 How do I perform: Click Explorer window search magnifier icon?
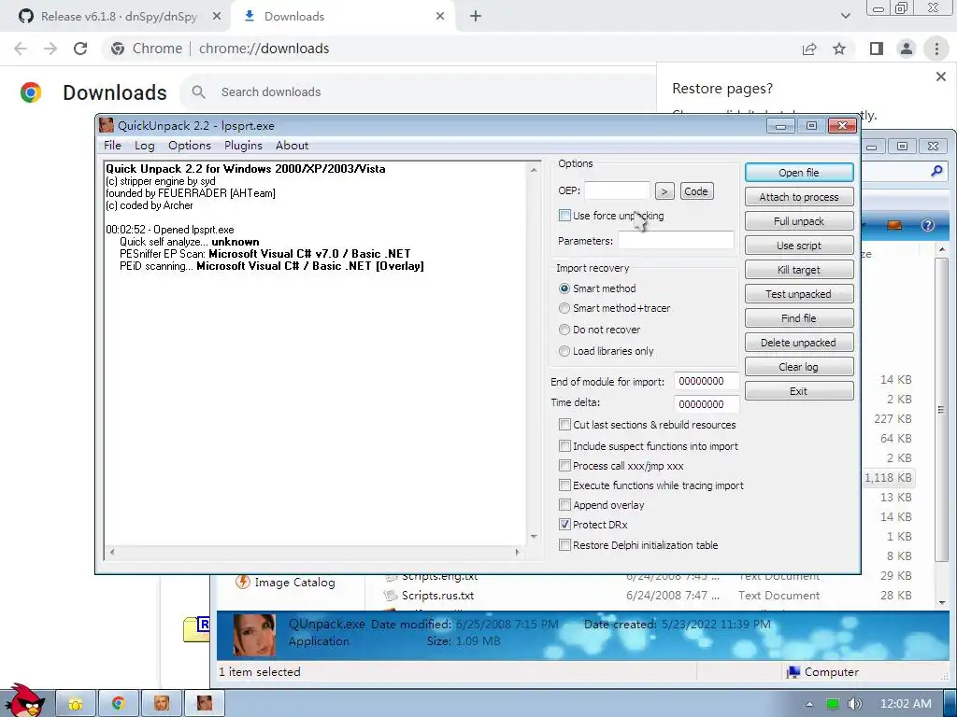pos(936,172)
